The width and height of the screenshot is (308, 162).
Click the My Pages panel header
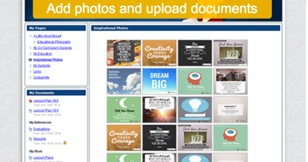click(56, 28)
